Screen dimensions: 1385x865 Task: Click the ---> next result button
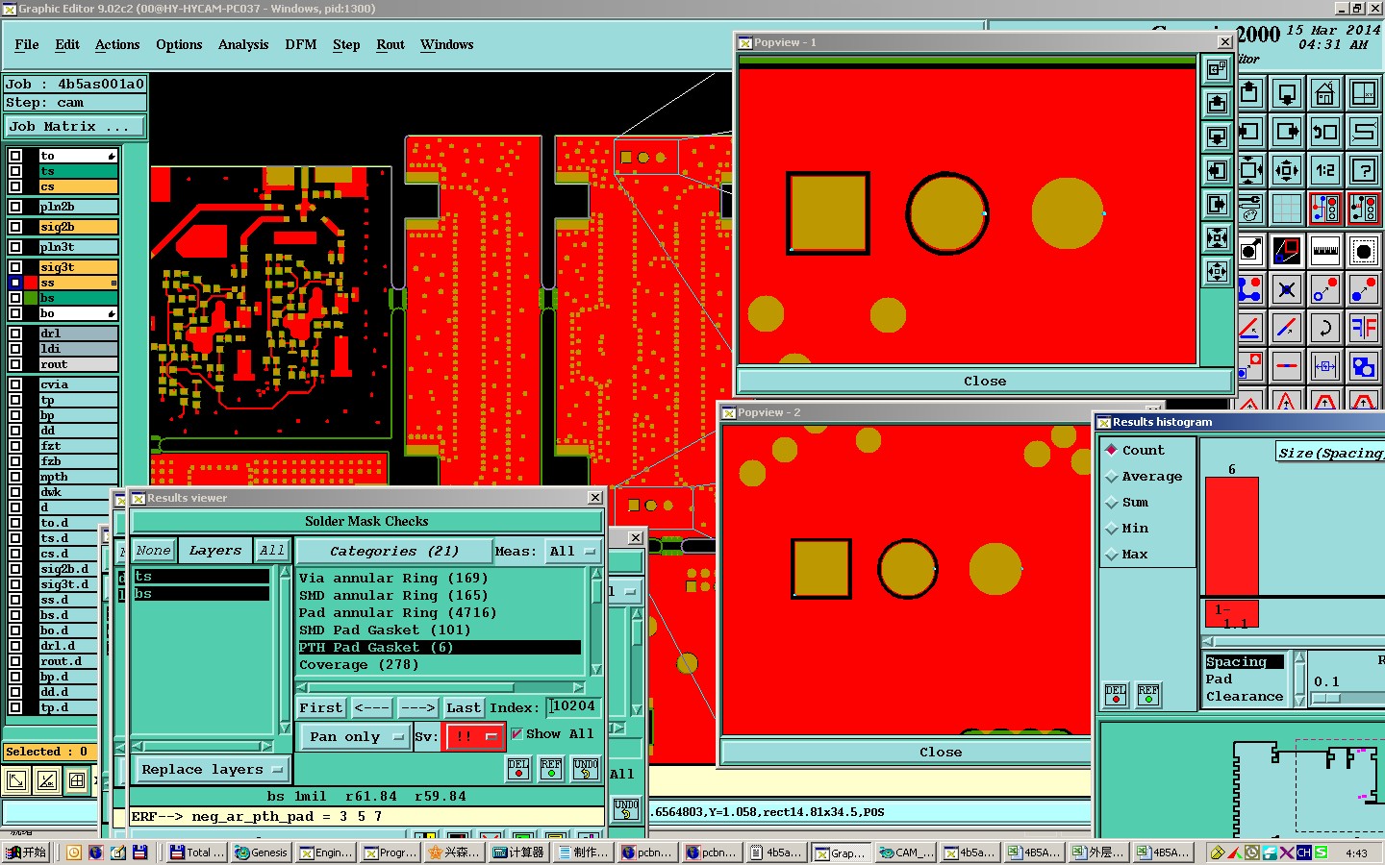coord(417,707)
